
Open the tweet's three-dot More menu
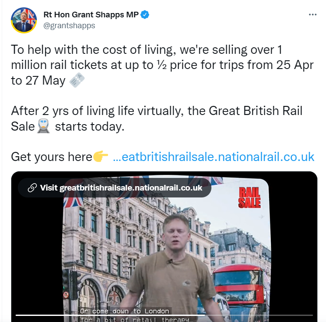(x=313, y=15)
